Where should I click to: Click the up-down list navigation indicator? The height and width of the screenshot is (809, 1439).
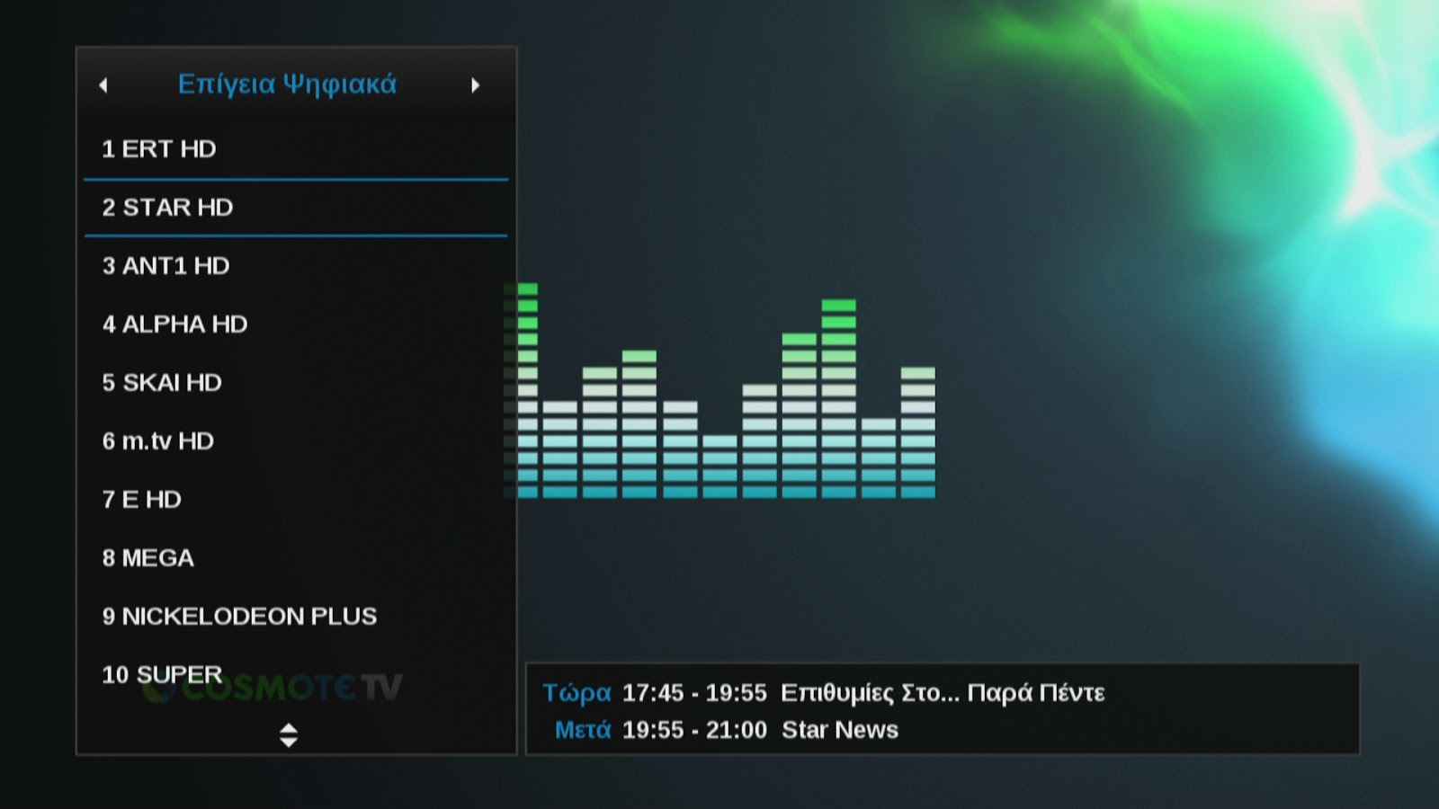(x=288, y=735)
